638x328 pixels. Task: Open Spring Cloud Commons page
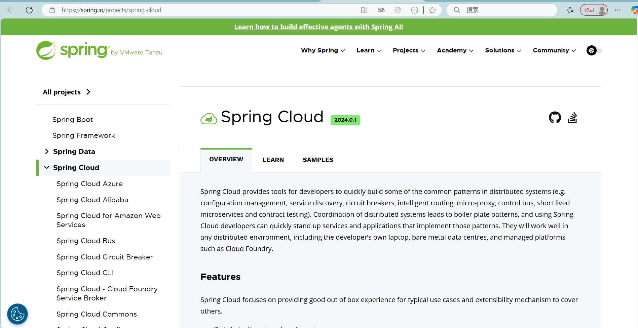tap(97, 314)
